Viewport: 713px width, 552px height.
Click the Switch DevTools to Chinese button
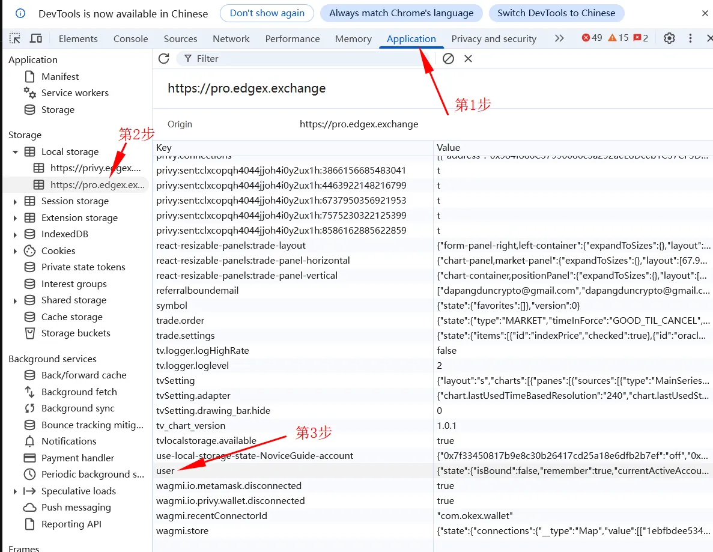click(x=556, y=13)
